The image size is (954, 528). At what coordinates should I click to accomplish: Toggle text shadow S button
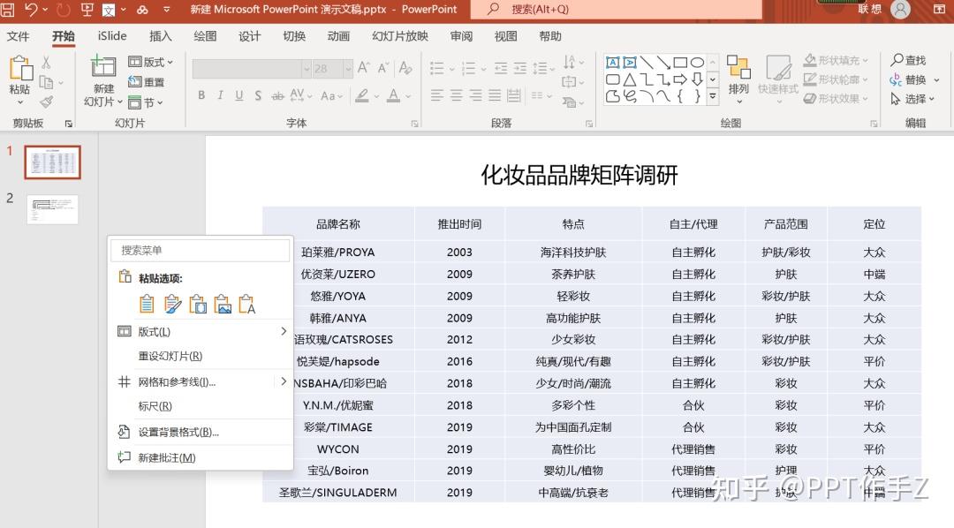tap(258, 95)
